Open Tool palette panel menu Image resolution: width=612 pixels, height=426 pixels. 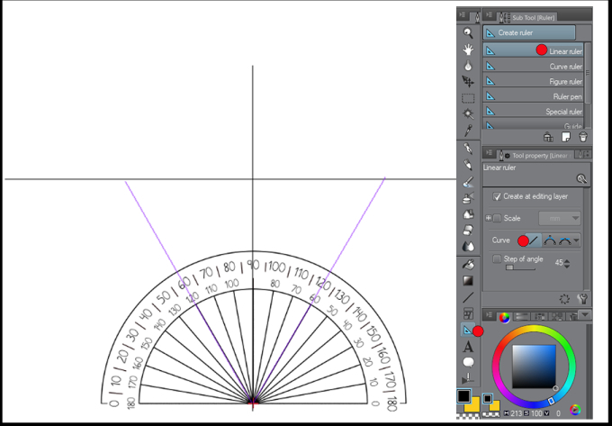click(x=463, y=15)
